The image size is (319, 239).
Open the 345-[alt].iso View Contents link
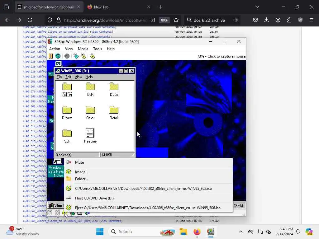coord(111,221)
